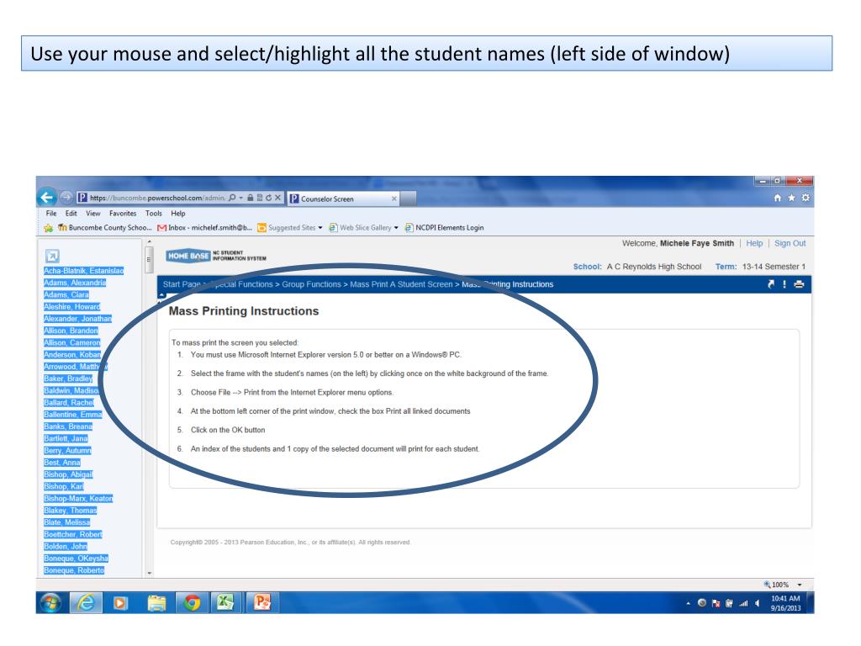Click the Add to Favorites bar star icon

point(49,228)
